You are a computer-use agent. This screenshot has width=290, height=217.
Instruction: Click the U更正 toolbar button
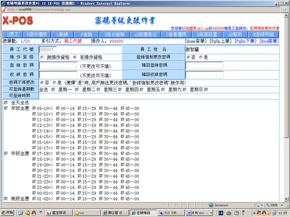[13, 34]
